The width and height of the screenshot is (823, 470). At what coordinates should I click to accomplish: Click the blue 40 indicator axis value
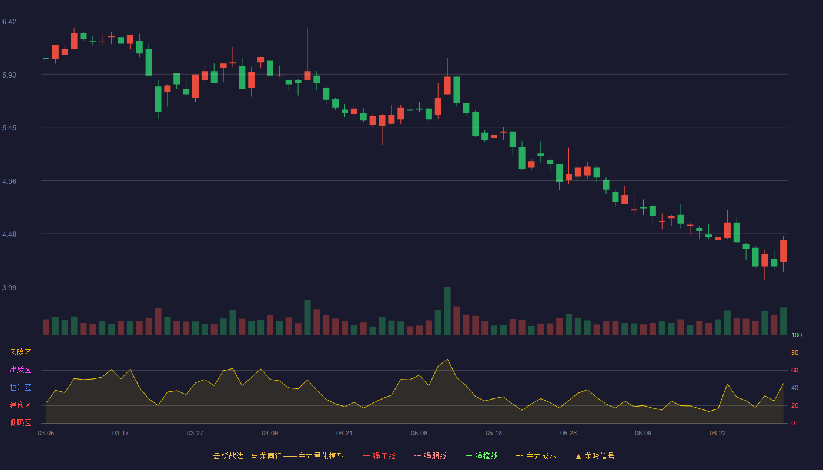point(795,388)
